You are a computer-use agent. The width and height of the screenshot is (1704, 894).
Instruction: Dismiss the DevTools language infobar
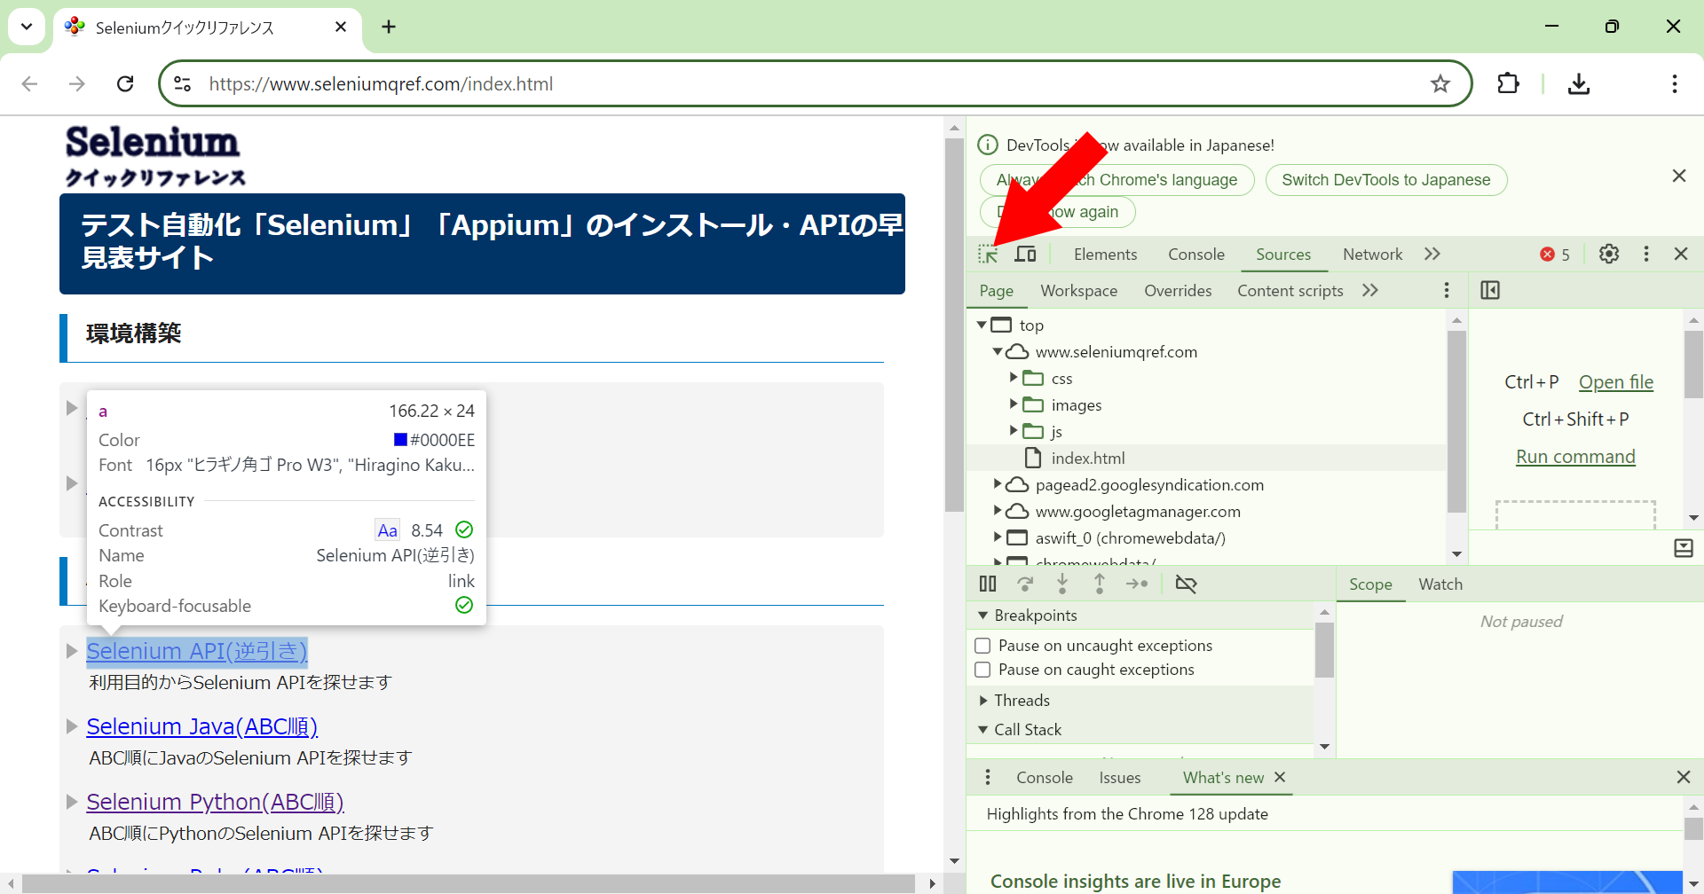(x=1679, y=176)
